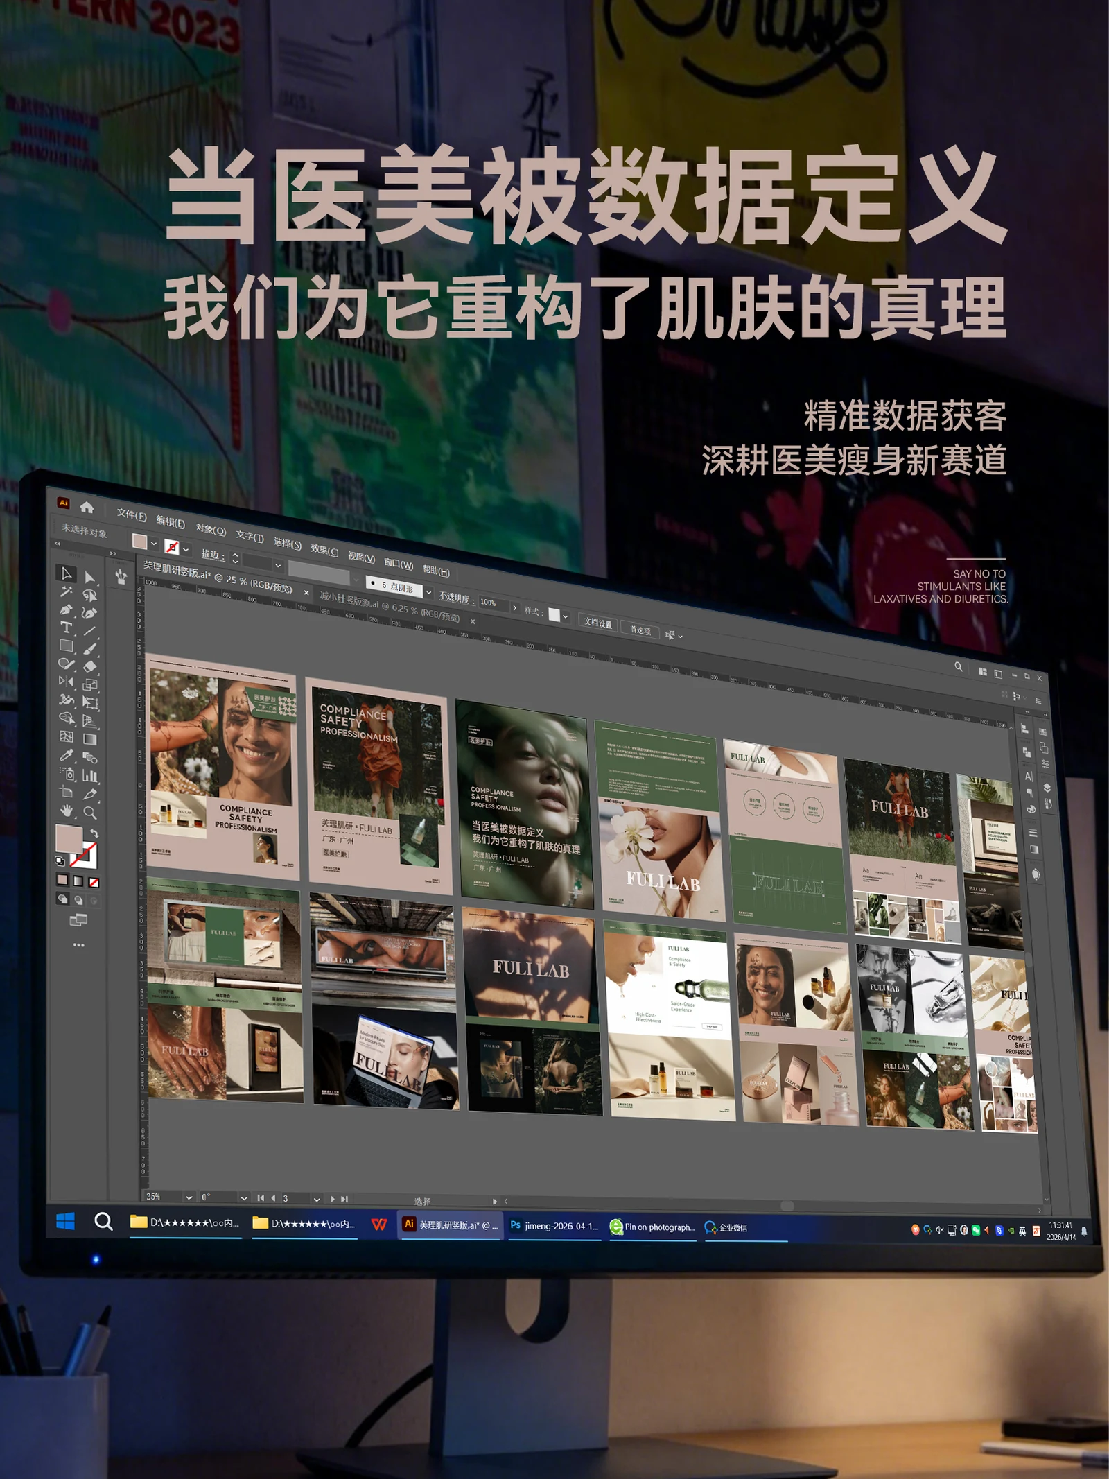The width and height of the screenshot is (1109, 1479).
Task: Pick the Eraser tool
Action: point(89,667)
